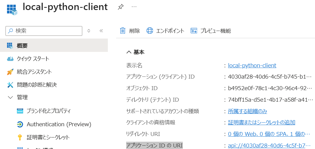Click tenant ID value 74bff15a-d5e1-4b17
Screen dimensions: 315x149
(x=271, y=100)
